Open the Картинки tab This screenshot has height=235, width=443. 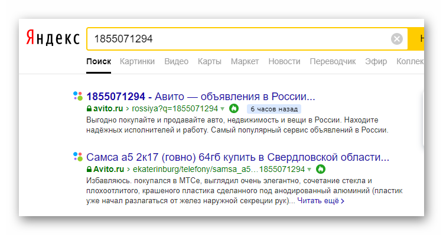137,61
